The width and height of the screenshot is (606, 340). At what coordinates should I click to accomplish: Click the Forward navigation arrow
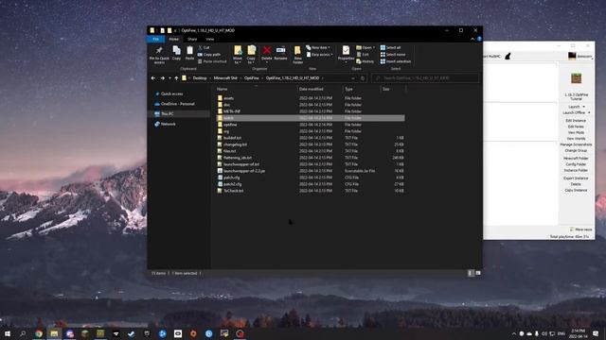(162, 78)
